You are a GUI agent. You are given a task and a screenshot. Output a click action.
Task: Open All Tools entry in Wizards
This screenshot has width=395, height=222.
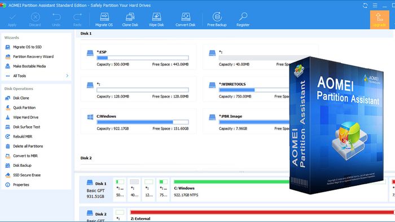point(20,76)
